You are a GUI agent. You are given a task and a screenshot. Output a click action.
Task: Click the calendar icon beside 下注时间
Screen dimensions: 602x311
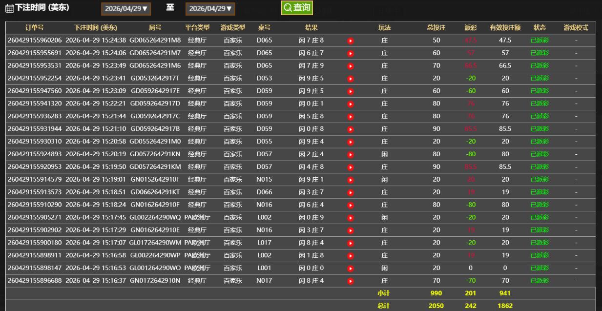point(9,8)
